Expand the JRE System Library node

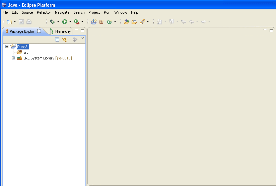pos(13,58)
